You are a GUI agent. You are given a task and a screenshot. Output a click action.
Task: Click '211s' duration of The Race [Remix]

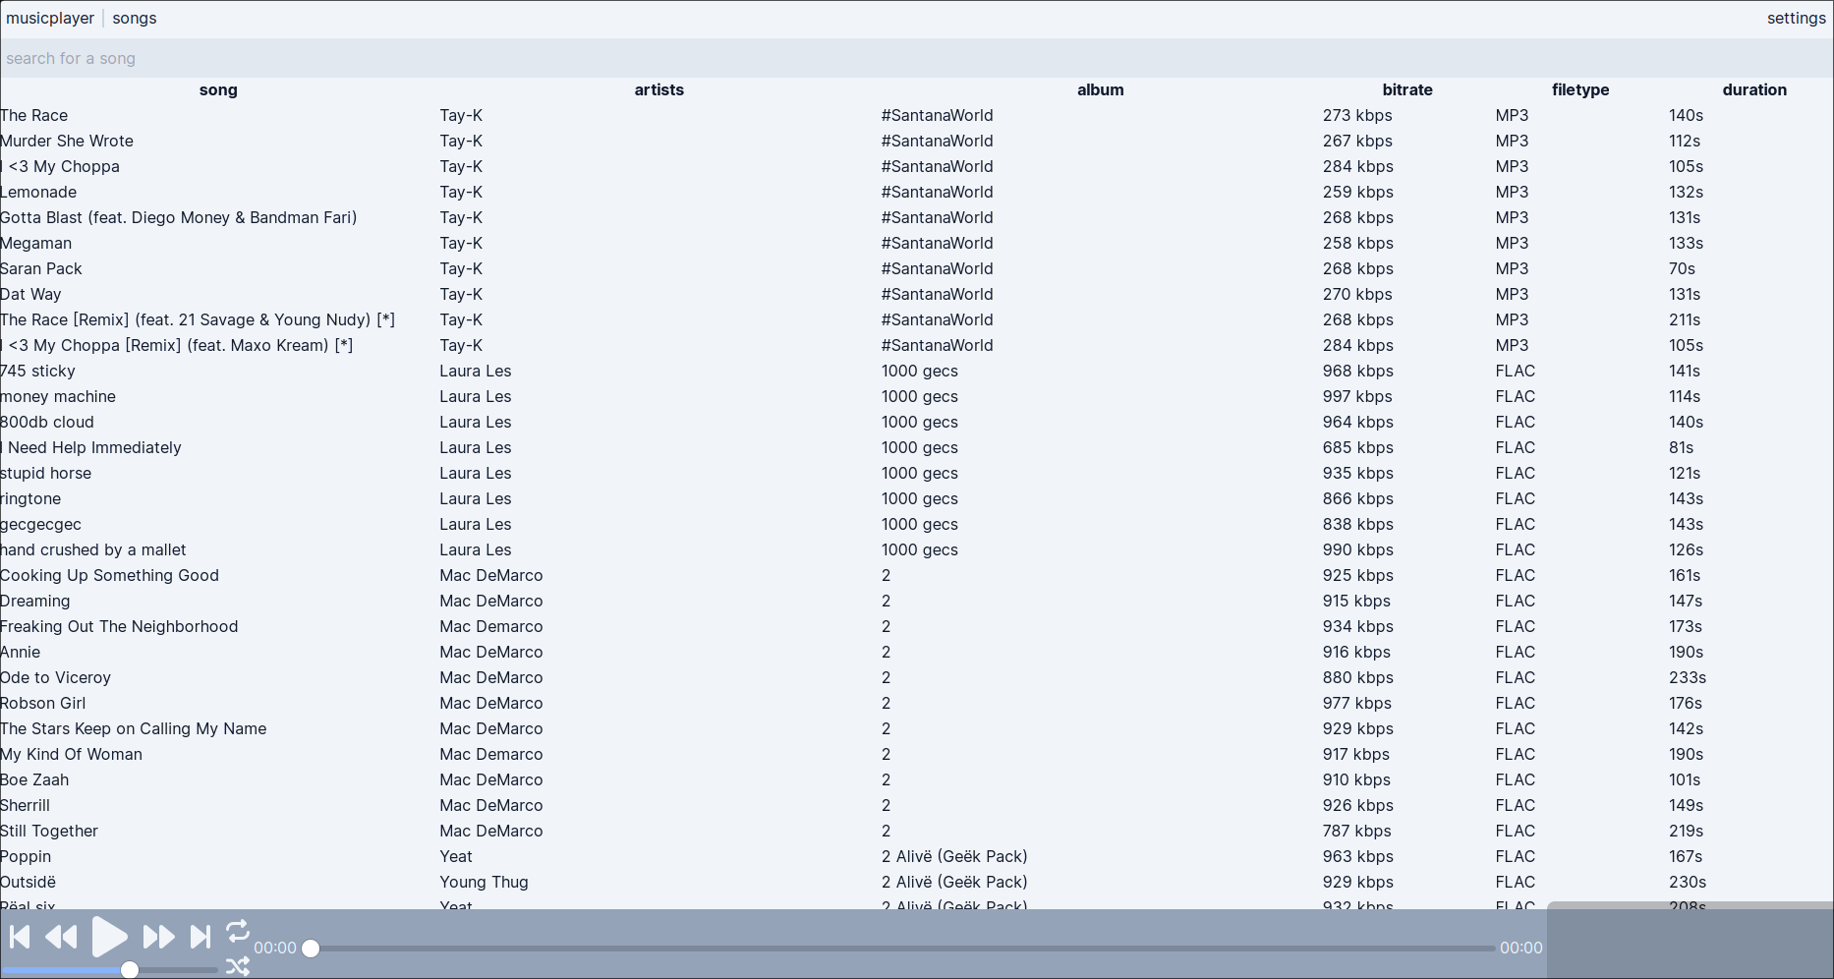pos(1685,319)
